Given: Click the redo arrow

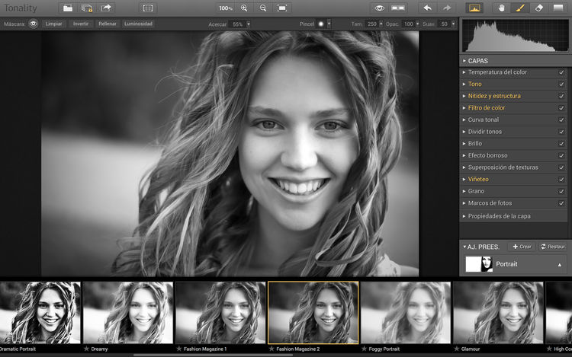Looking at the screenshot, I should [x=446, y=8].
